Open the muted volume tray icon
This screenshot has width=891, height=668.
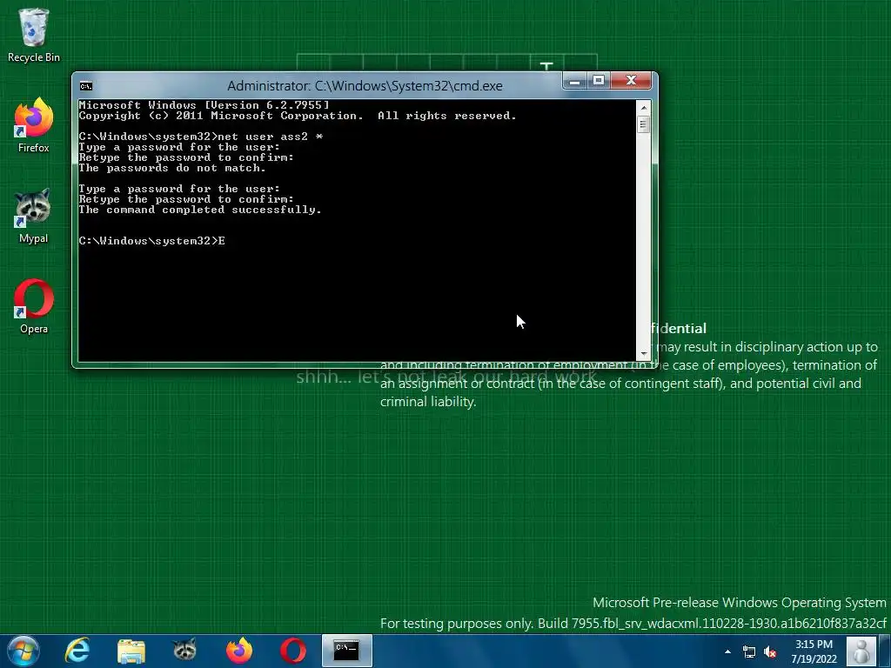point(771,651)
